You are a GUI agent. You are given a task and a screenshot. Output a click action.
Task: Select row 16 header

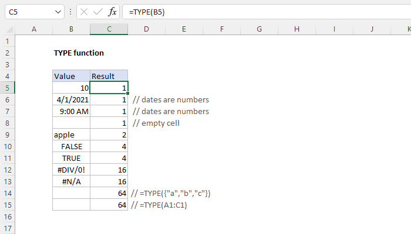coord(7,217)
